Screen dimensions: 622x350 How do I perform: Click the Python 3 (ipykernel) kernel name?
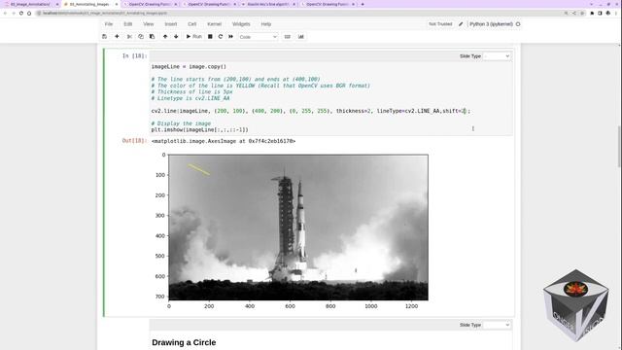click(491, 24)
